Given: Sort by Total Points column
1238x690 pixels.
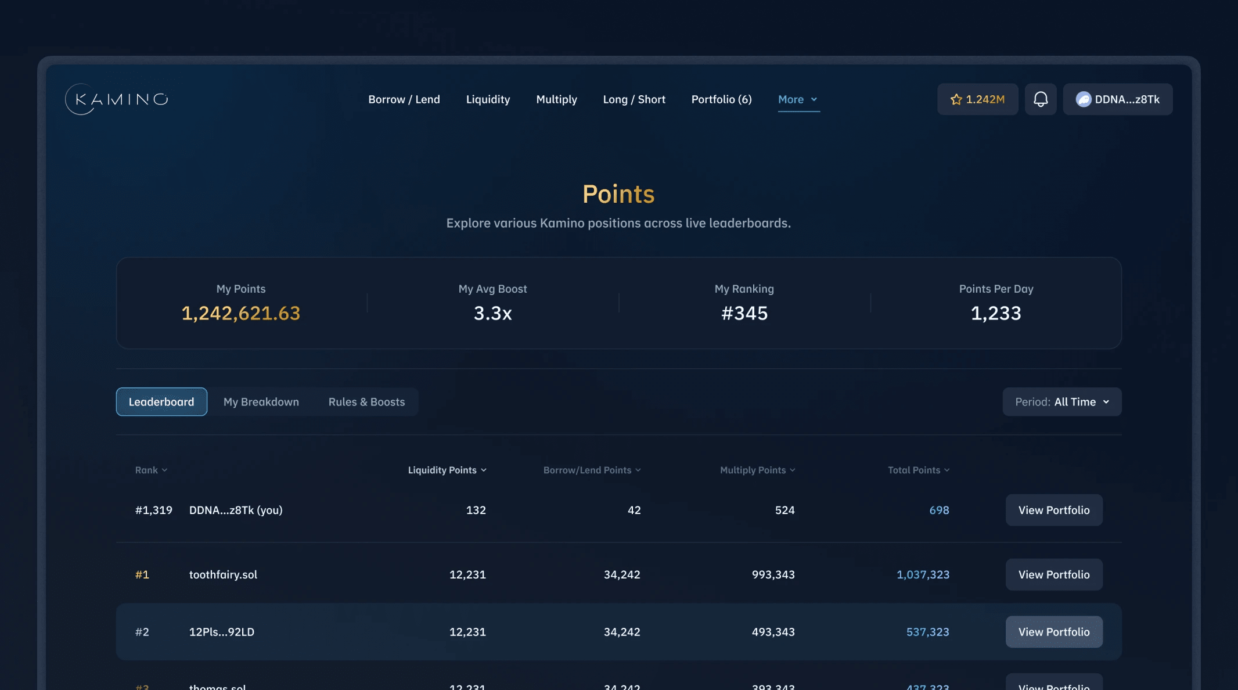Looking at the screenshot, I should pyautogui.click(x=919, y=470).
